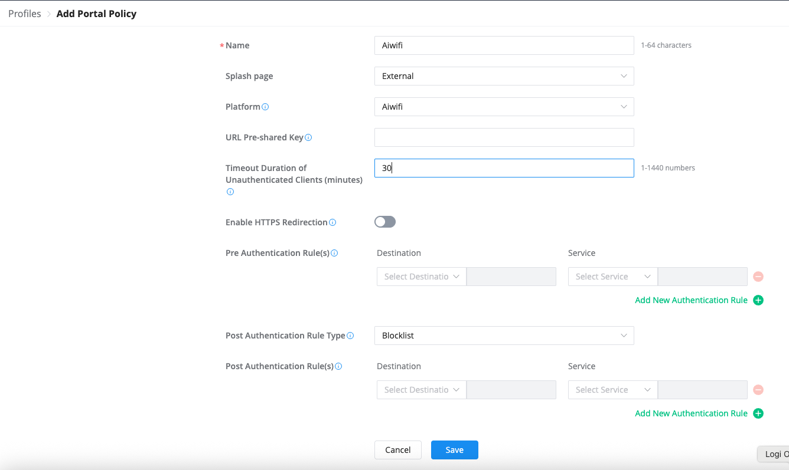Go back to Profiles breadcrumb
Image resolution: width=789 pixels, height=470 pixels.
pos(25,14)
